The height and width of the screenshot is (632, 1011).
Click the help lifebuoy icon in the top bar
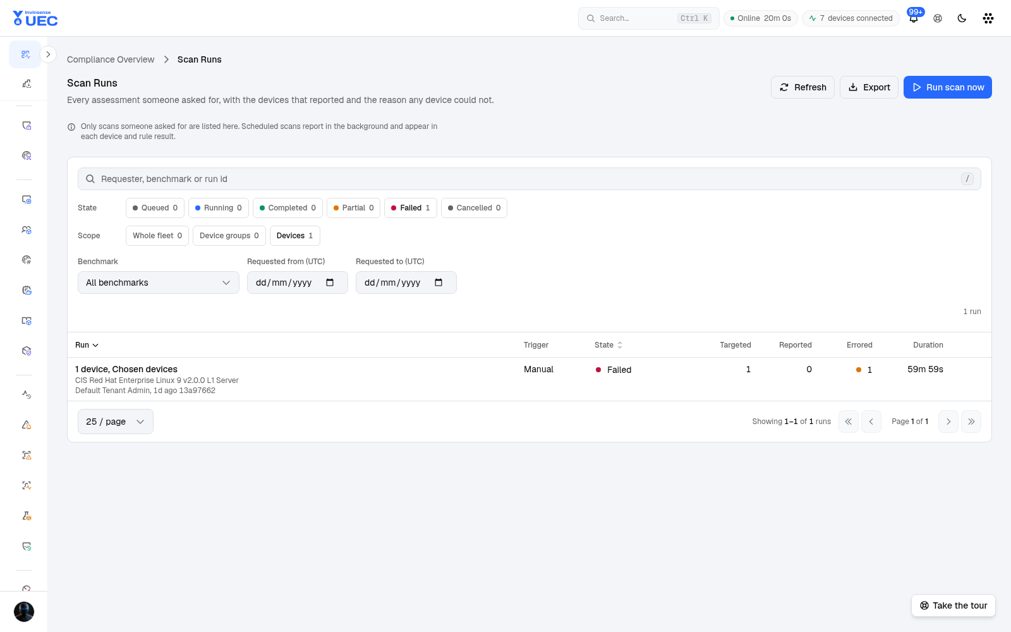[938, 18]
